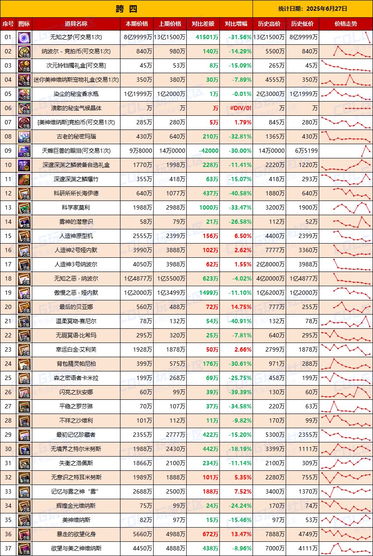
Task: Click the card icon for 欲望与美之神维纳斯
Action: [x=24, y=549]
